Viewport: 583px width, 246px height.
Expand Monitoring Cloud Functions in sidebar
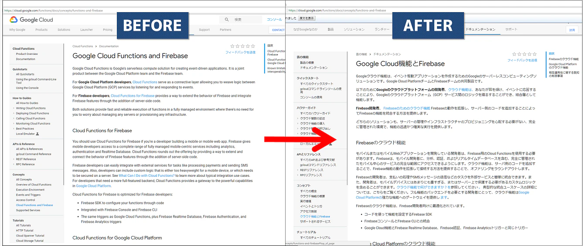[14, 124]
